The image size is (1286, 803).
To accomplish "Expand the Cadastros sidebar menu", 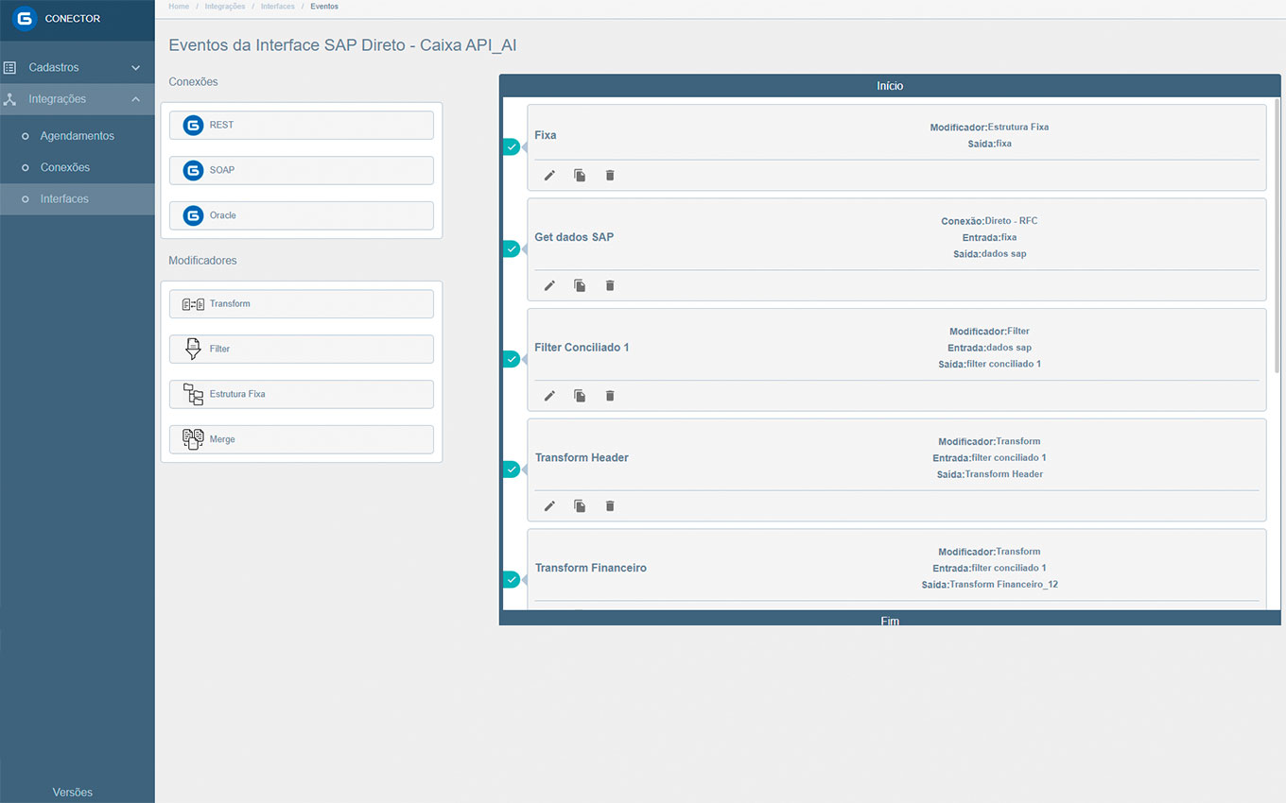I will 77,68.
